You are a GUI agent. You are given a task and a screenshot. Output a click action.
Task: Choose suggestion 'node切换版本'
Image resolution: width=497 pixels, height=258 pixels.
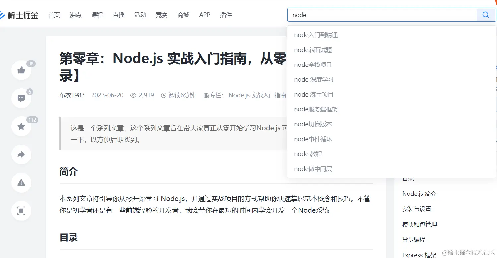[392, 124]
